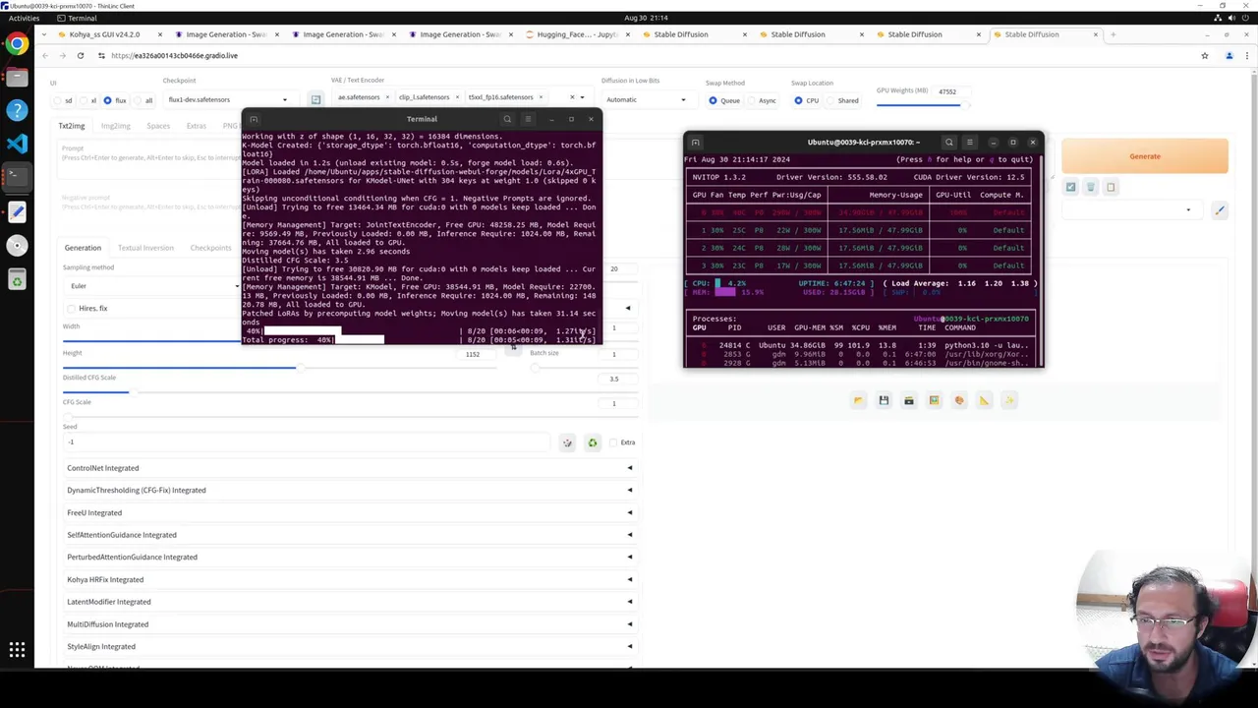The height and width of the screenshot is (708, 1258).
Task: Tick the Extra seed checkbox
Action: coord(614,442)
